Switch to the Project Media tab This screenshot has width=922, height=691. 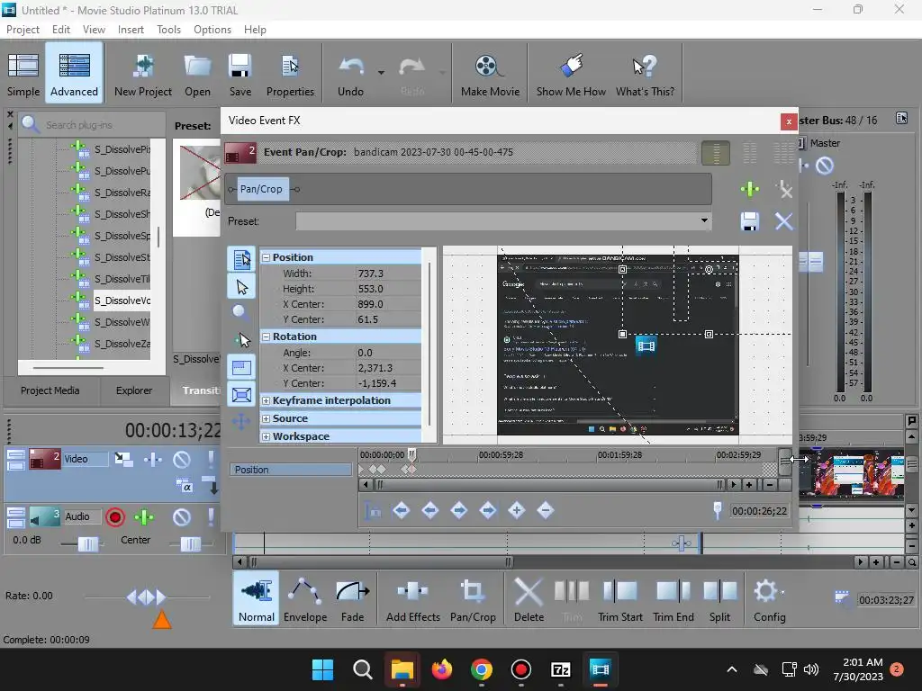tap(50, 390)
